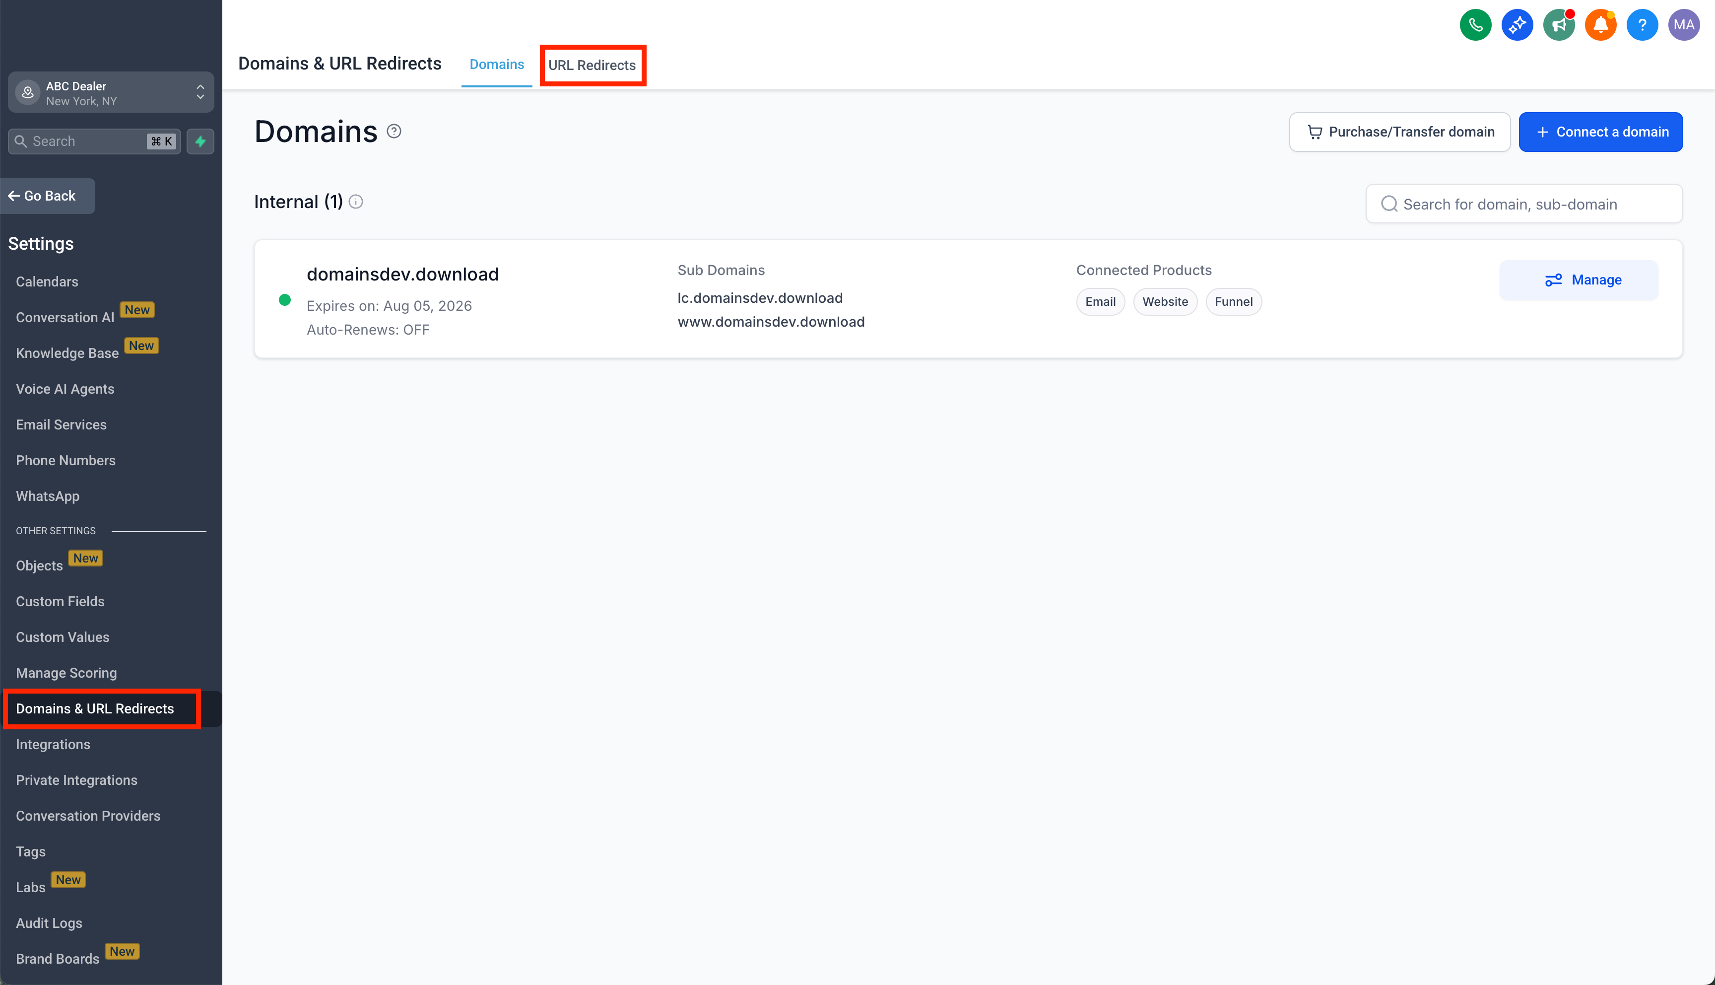Open the MA user avatar menu
Screen dimensions: 1715x985
tap(1683, 25)
